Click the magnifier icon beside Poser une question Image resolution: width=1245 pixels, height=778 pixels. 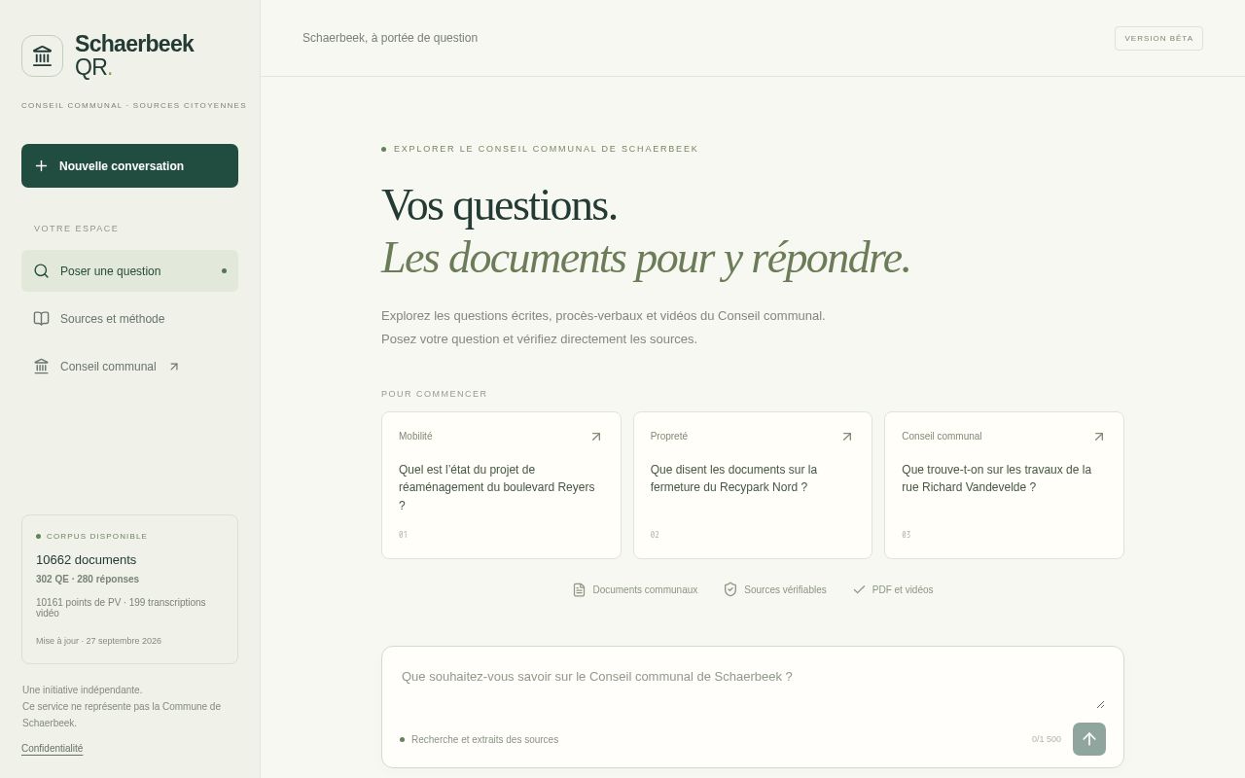click(x=41, y=271)
